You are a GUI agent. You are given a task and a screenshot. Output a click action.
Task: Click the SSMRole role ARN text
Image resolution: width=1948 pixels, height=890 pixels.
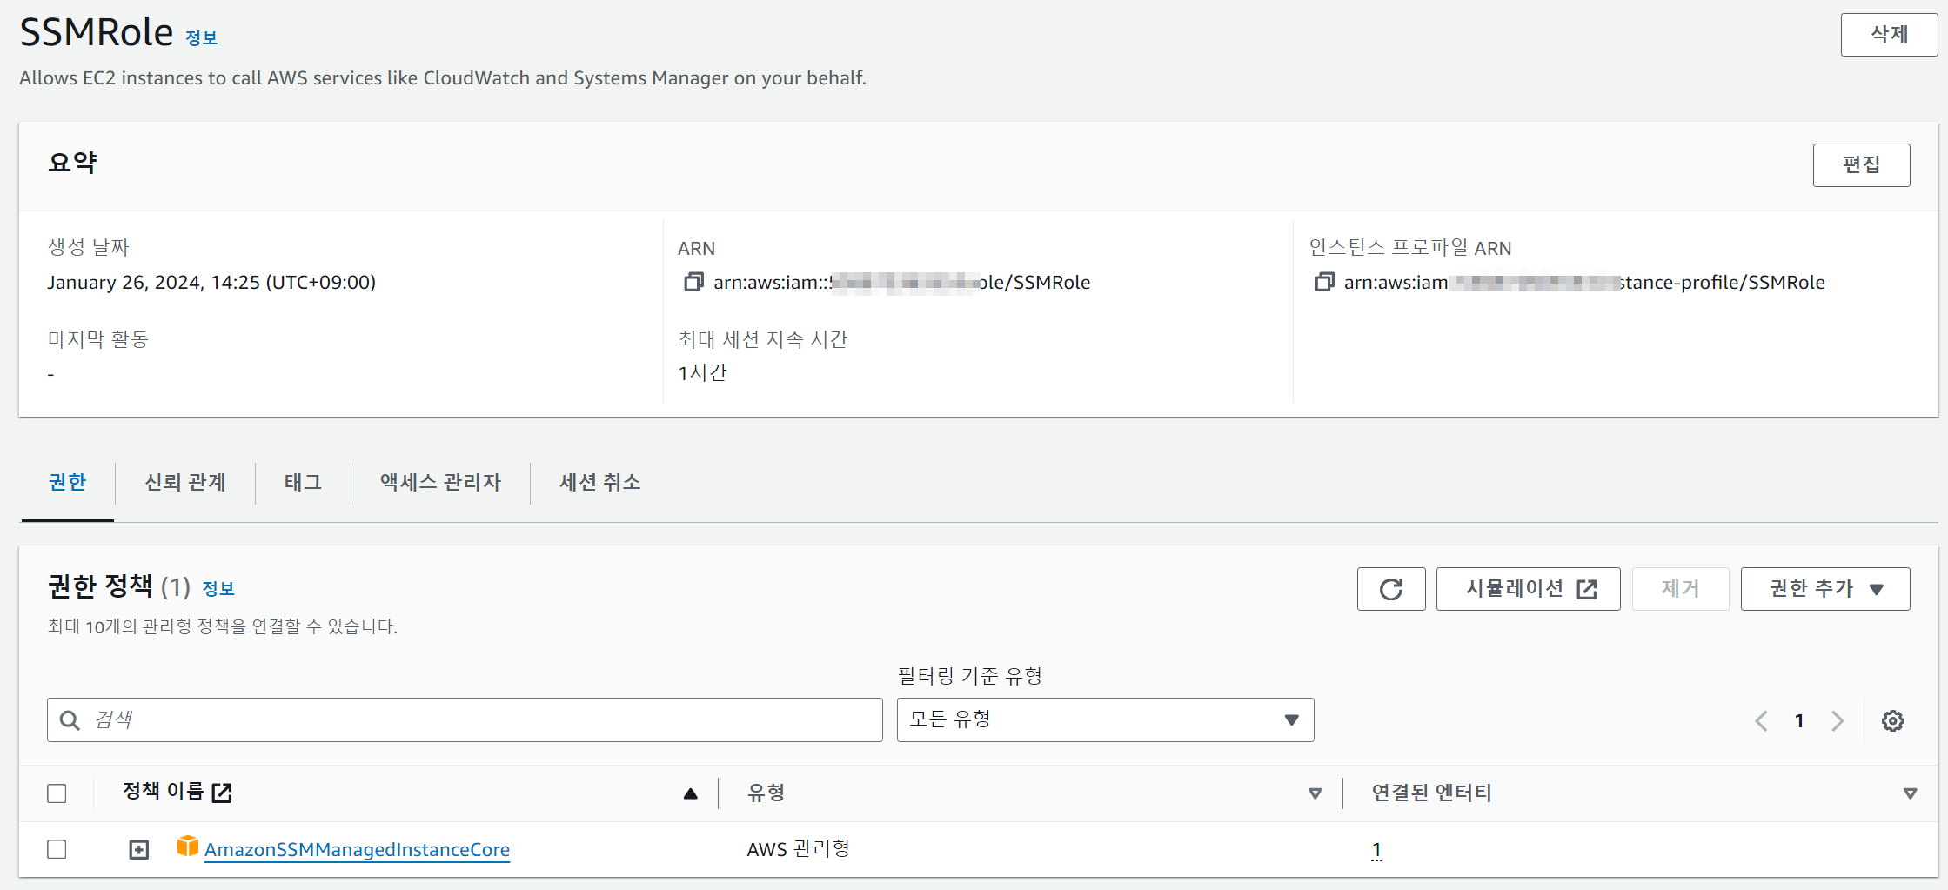901,283
